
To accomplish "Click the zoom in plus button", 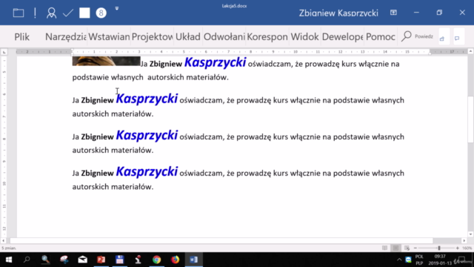I will (458, 248).
